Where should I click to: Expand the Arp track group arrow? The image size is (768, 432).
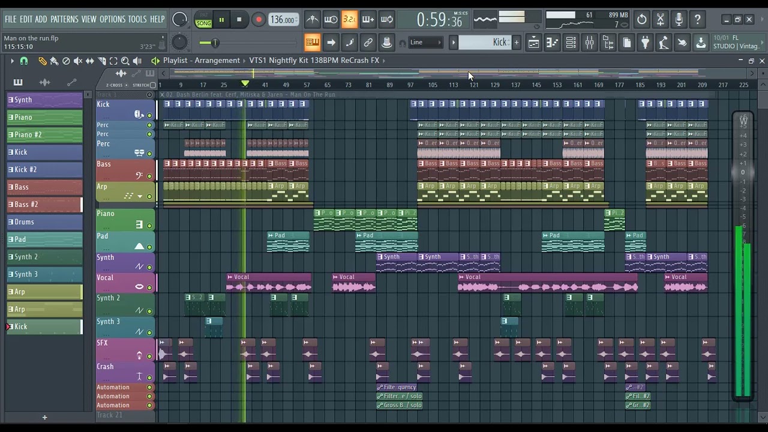(140, 196)
